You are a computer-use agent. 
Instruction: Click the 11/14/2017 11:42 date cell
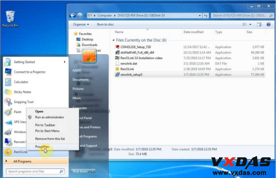[x=197, y=47]
